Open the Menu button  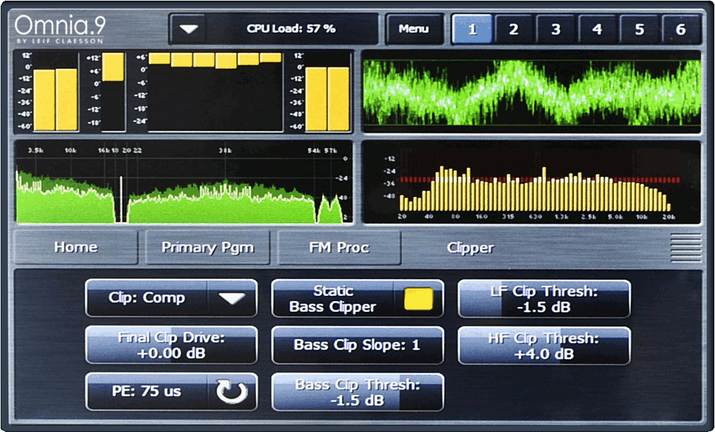click(x=414, y=29)
